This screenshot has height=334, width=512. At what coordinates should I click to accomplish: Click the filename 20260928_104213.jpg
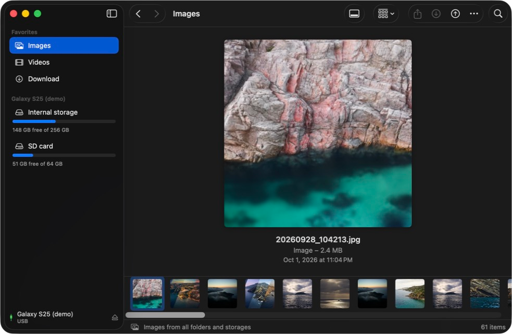point(318,240)
